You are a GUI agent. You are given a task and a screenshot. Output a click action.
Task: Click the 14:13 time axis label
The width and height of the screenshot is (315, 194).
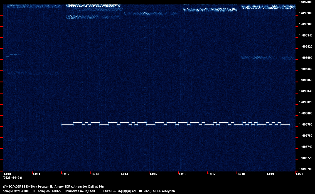(x=95, y=174)
